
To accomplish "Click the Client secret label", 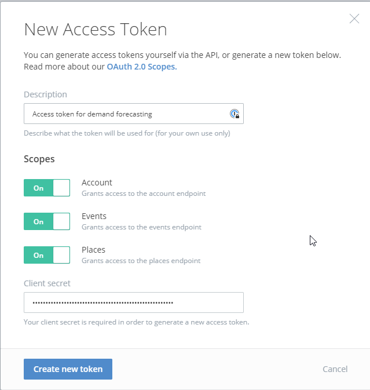I will click(47, 283).
